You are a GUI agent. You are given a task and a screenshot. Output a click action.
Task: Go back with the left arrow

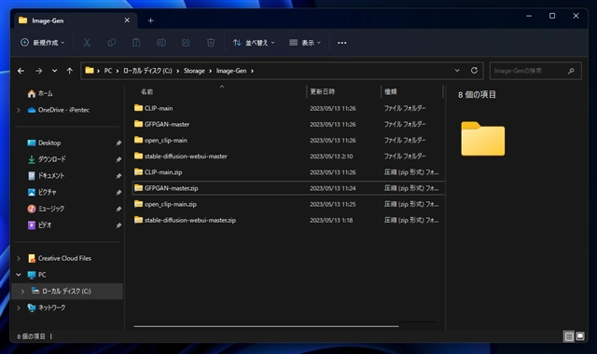21,71
